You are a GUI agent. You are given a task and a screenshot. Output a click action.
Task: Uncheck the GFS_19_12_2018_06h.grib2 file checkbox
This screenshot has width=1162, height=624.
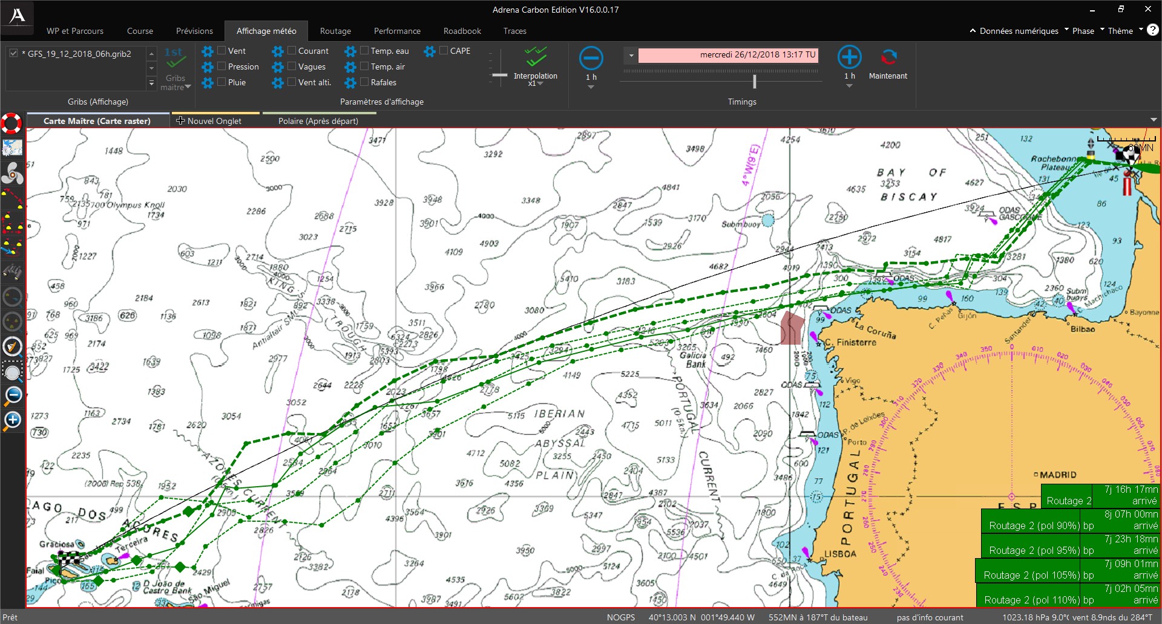tap(13, 53)
